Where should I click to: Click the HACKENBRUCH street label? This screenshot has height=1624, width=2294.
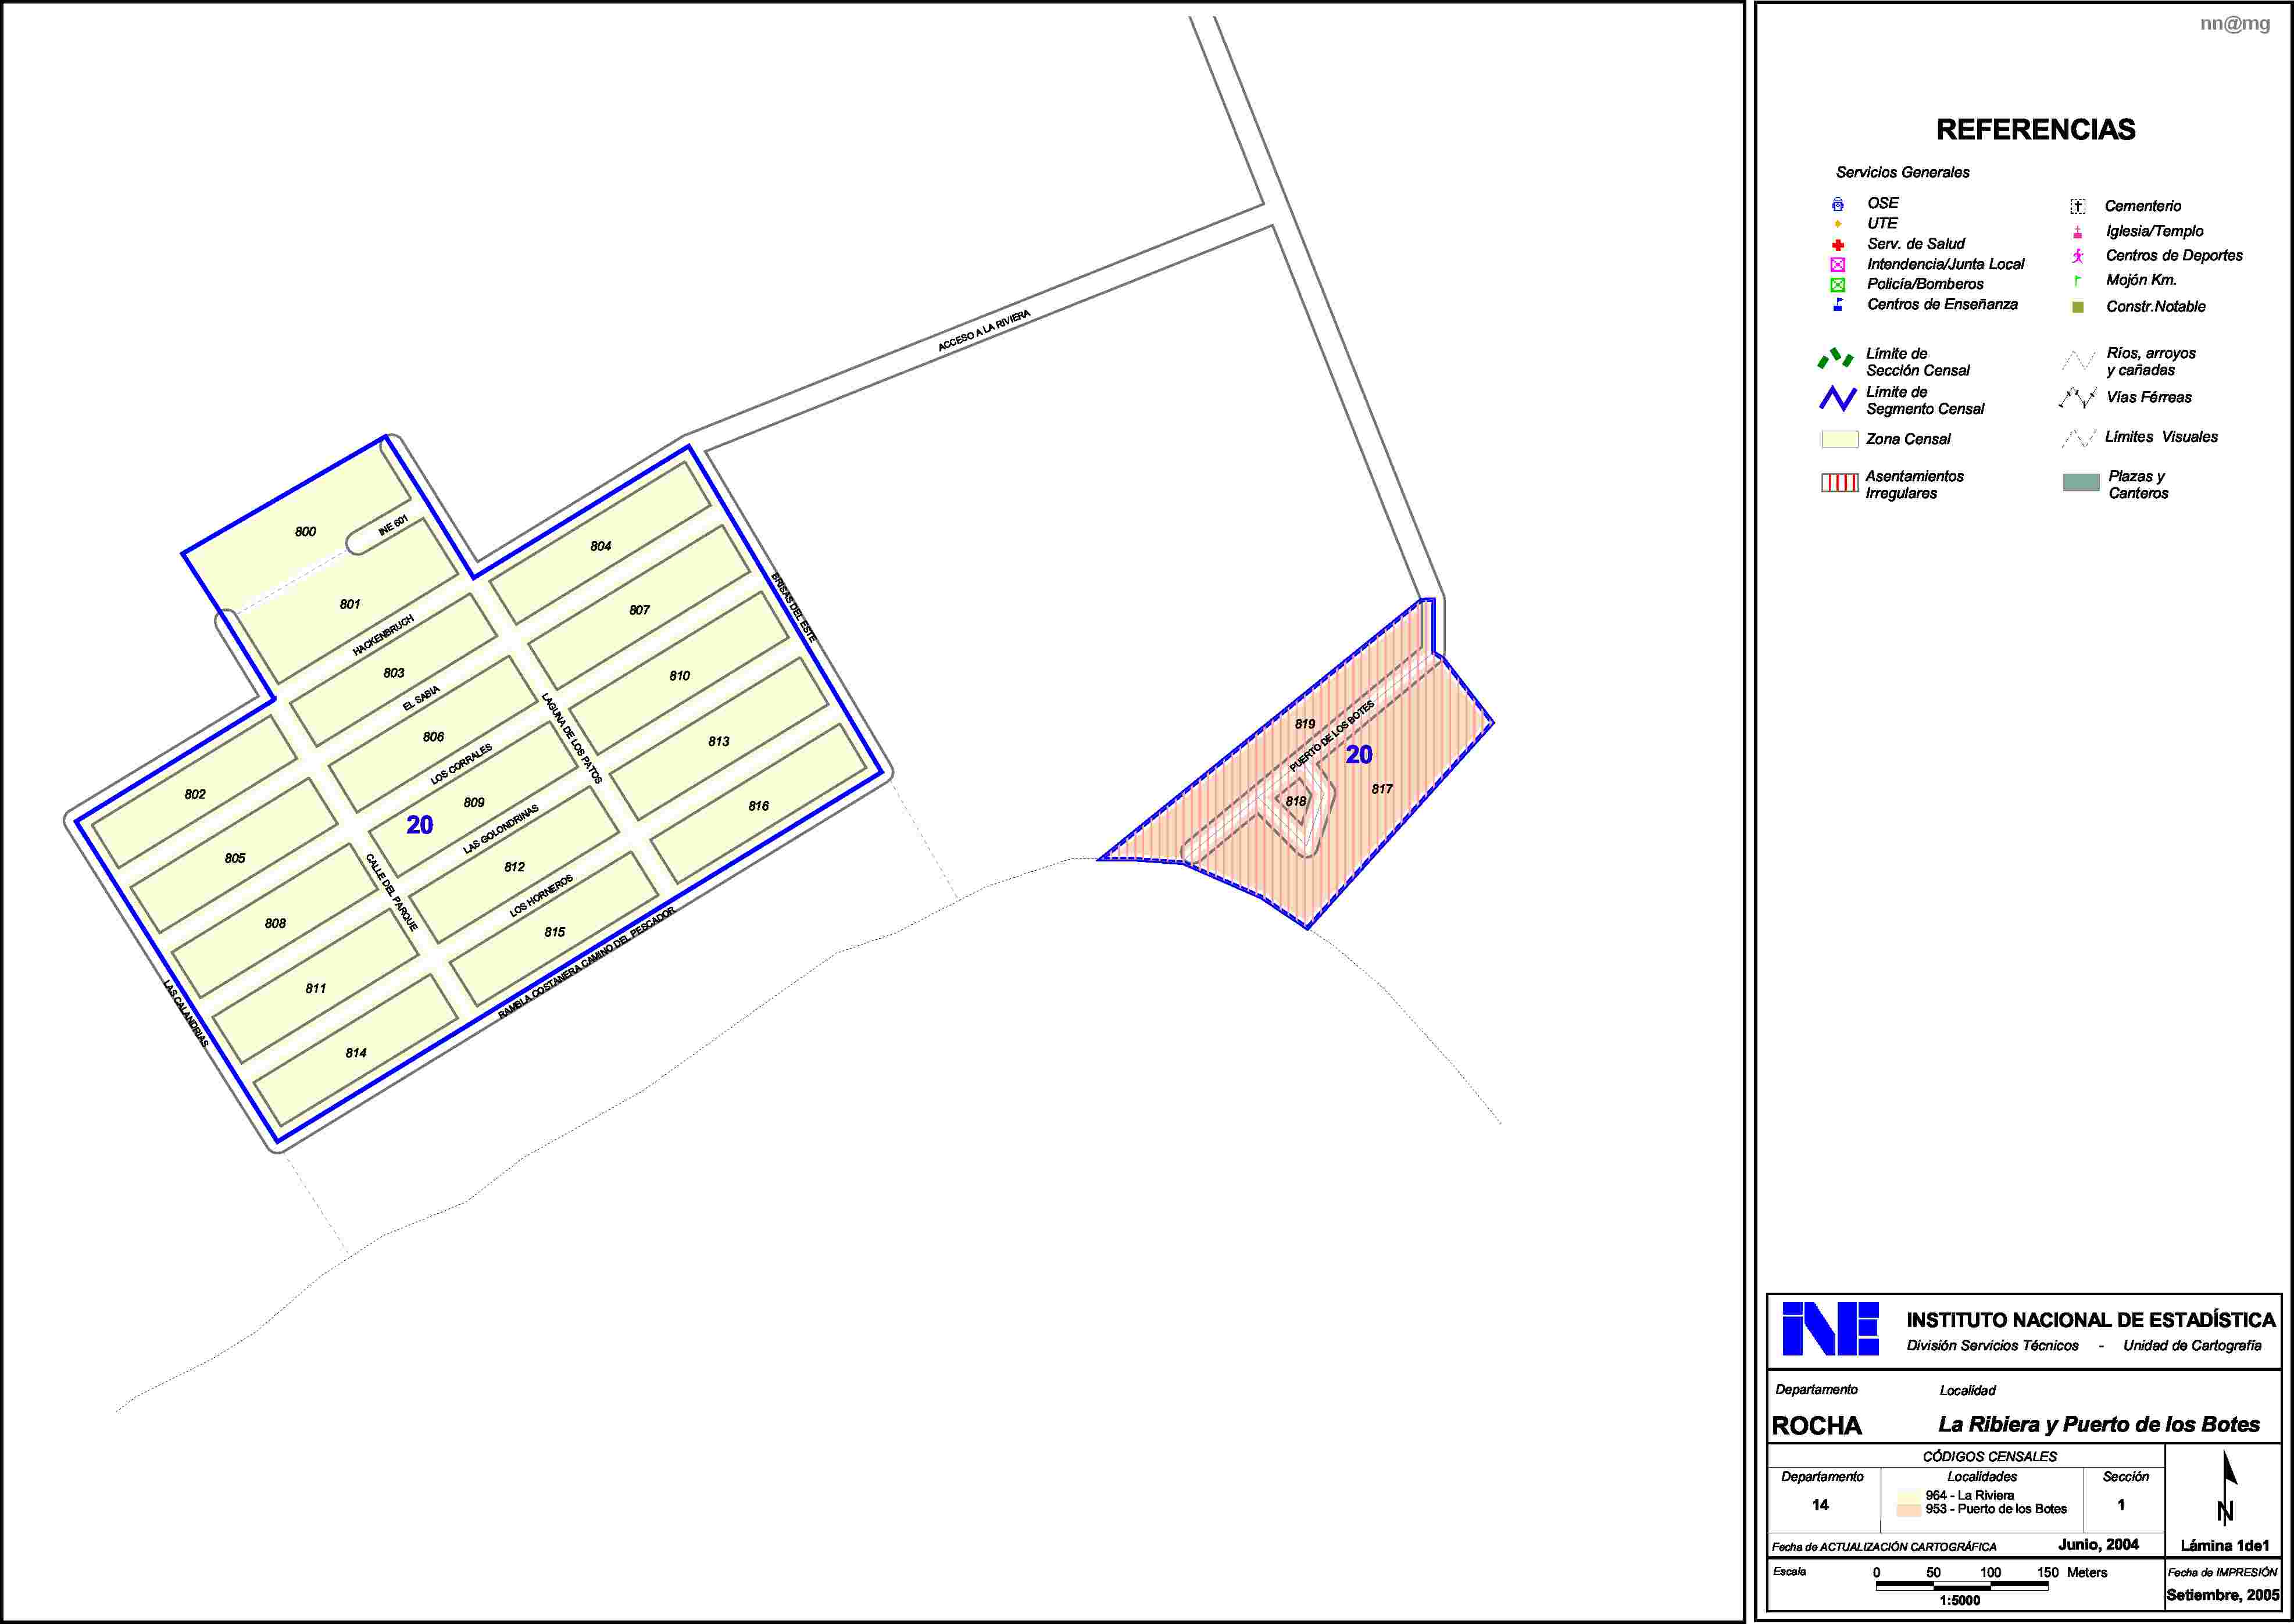coord(383,635)
